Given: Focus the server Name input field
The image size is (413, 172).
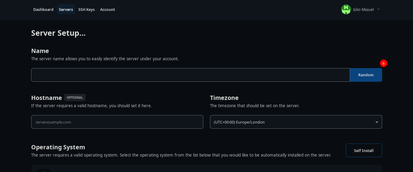Looking at the screenshot, I should pos(191,75).
